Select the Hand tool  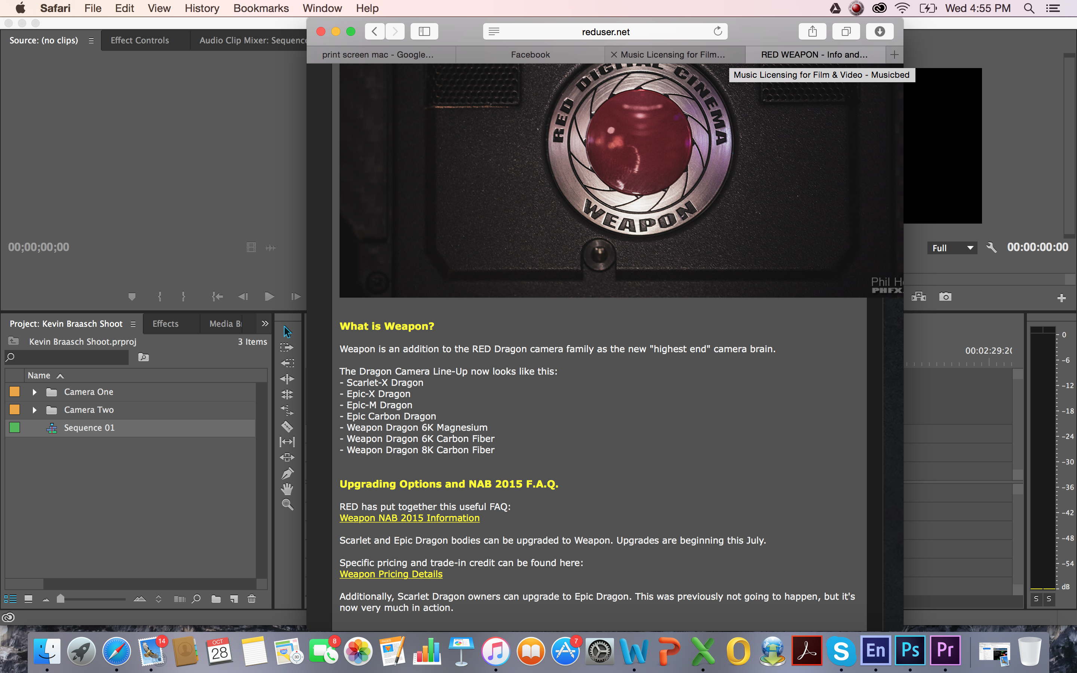pos(287,489)
